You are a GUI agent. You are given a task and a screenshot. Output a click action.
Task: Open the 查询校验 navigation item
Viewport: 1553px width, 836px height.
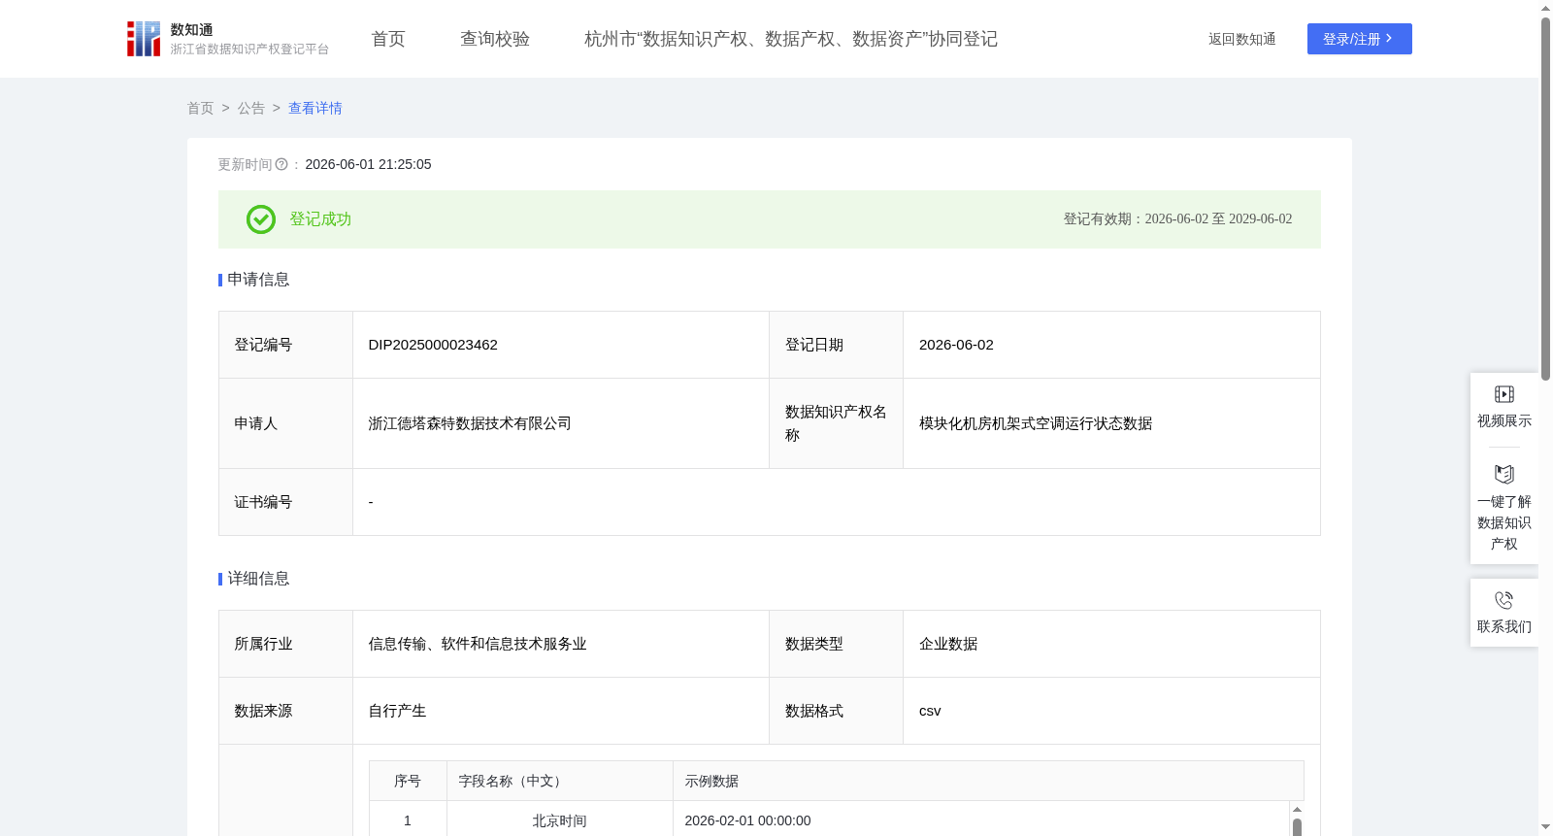pyautogui.click(x=495, y=39)
